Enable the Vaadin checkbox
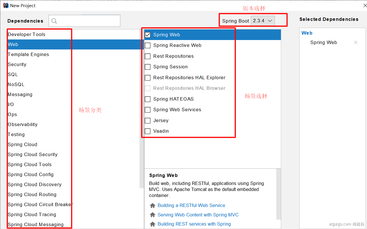 click(x=148, y=131)
